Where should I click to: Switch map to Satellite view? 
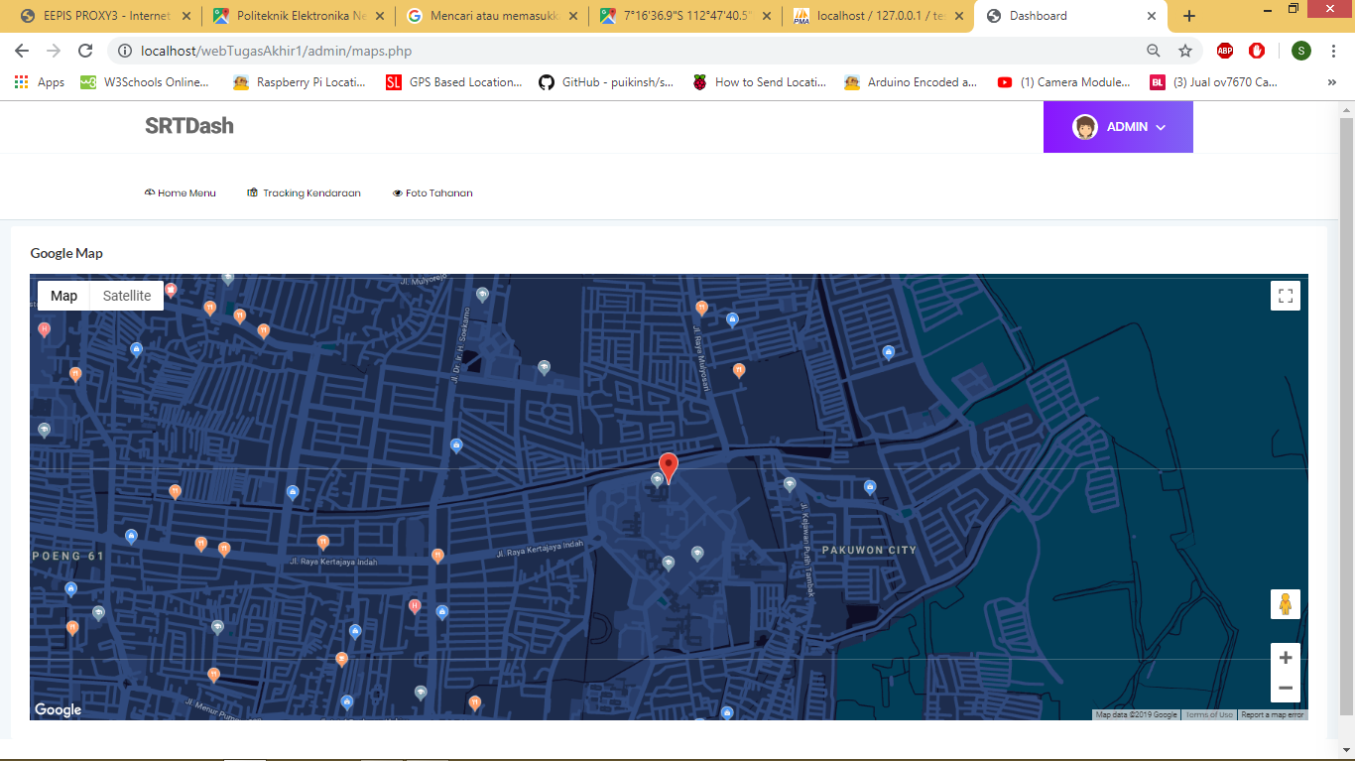[x=127, y=296]
